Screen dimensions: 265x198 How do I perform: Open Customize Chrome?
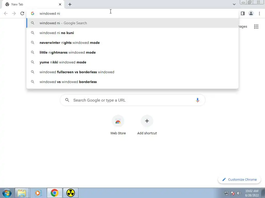(x=239, y=180)
